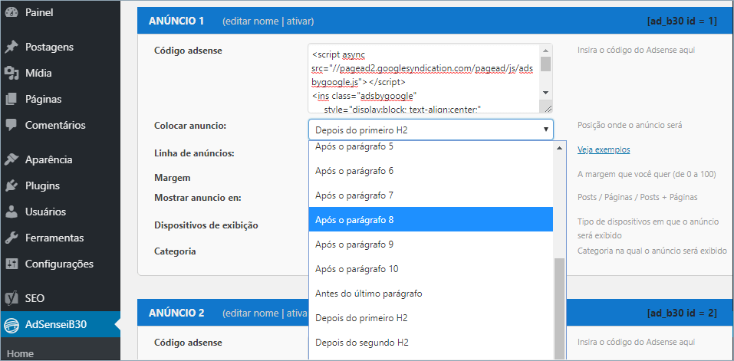Click the dropdown list scrollbar thumb
Image resolution: width=734 pixels, height=361 pixels.
(x=559, y=309)
